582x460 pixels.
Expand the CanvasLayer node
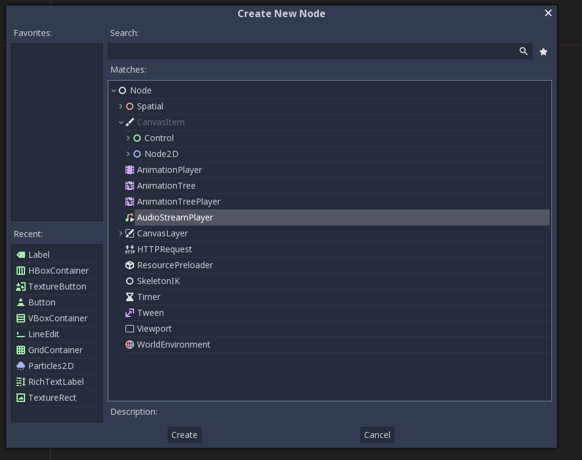(x=121, y=233)
